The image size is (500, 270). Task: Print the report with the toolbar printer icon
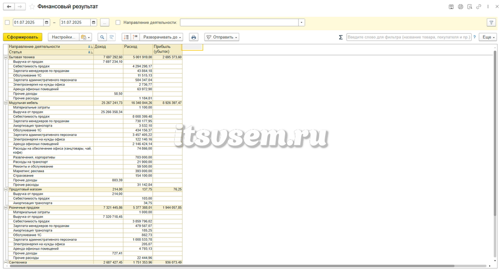point(193,37)
